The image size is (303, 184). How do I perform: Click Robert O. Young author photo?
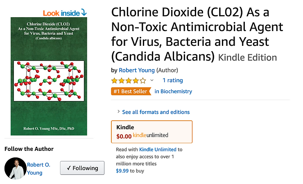pos(15,168)
